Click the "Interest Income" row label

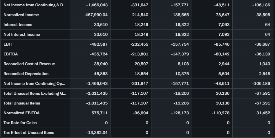pyautogui.click(x=18, y=25)
